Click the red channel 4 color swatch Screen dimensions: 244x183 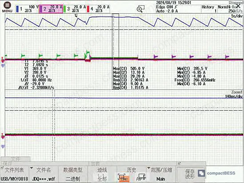[x=88, y=9]
